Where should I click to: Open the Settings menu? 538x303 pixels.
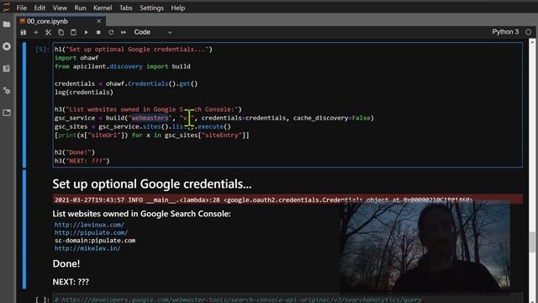[x=151, y=8]
